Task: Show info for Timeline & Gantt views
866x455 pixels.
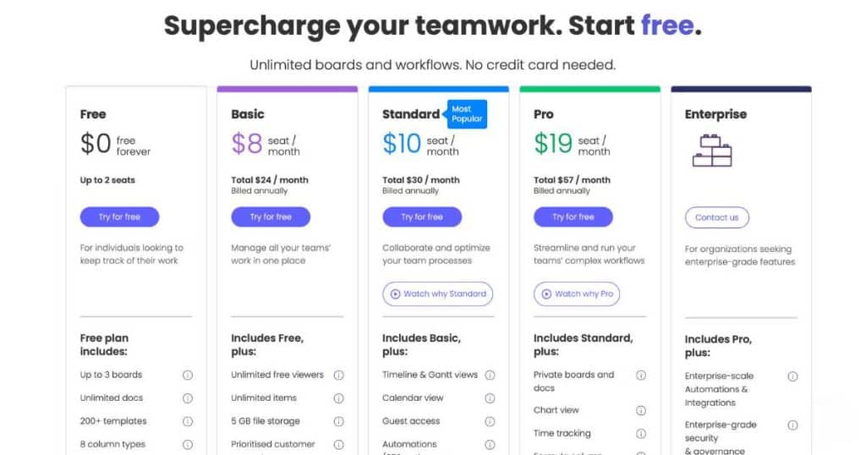Action: pos(490,375)
